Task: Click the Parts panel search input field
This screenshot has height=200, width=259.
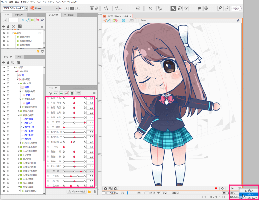Action: [13, 20]
